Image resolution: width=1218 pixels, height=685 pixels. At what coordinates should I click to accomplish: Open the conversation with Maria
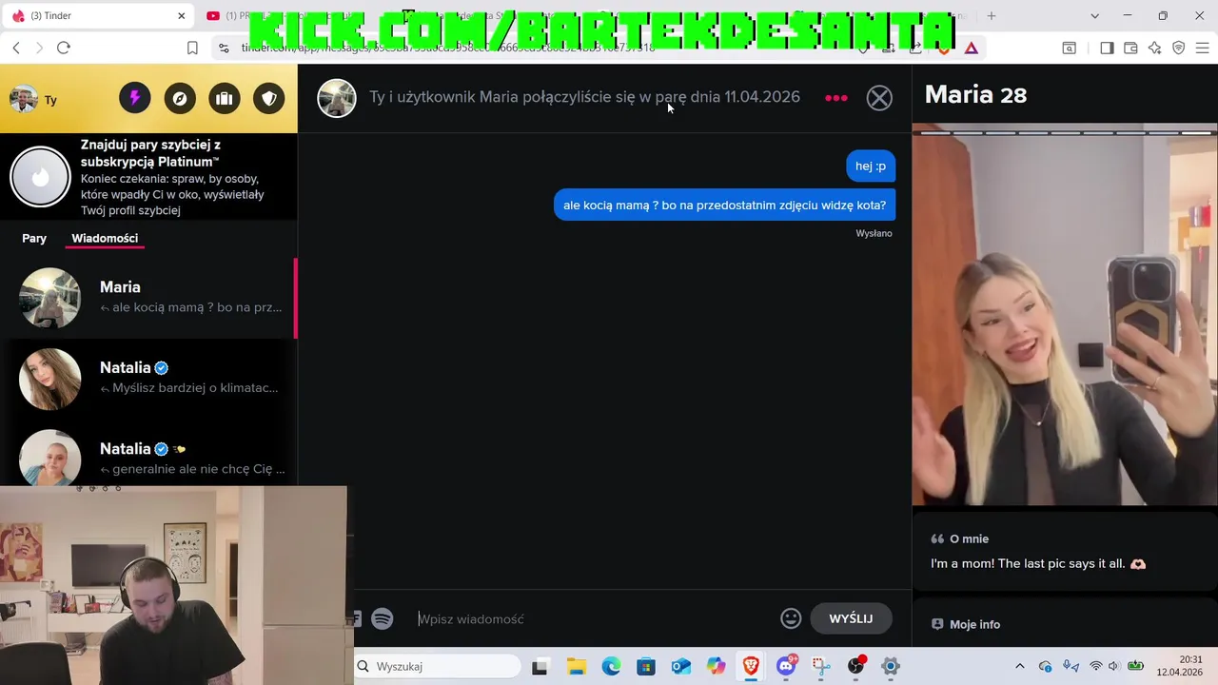tap(148, 298)
